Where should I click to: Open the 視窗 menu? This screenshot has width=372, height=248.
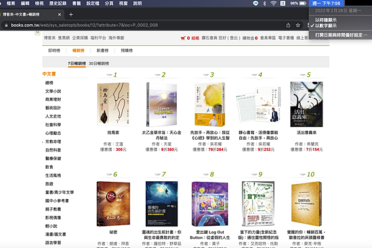123,3
